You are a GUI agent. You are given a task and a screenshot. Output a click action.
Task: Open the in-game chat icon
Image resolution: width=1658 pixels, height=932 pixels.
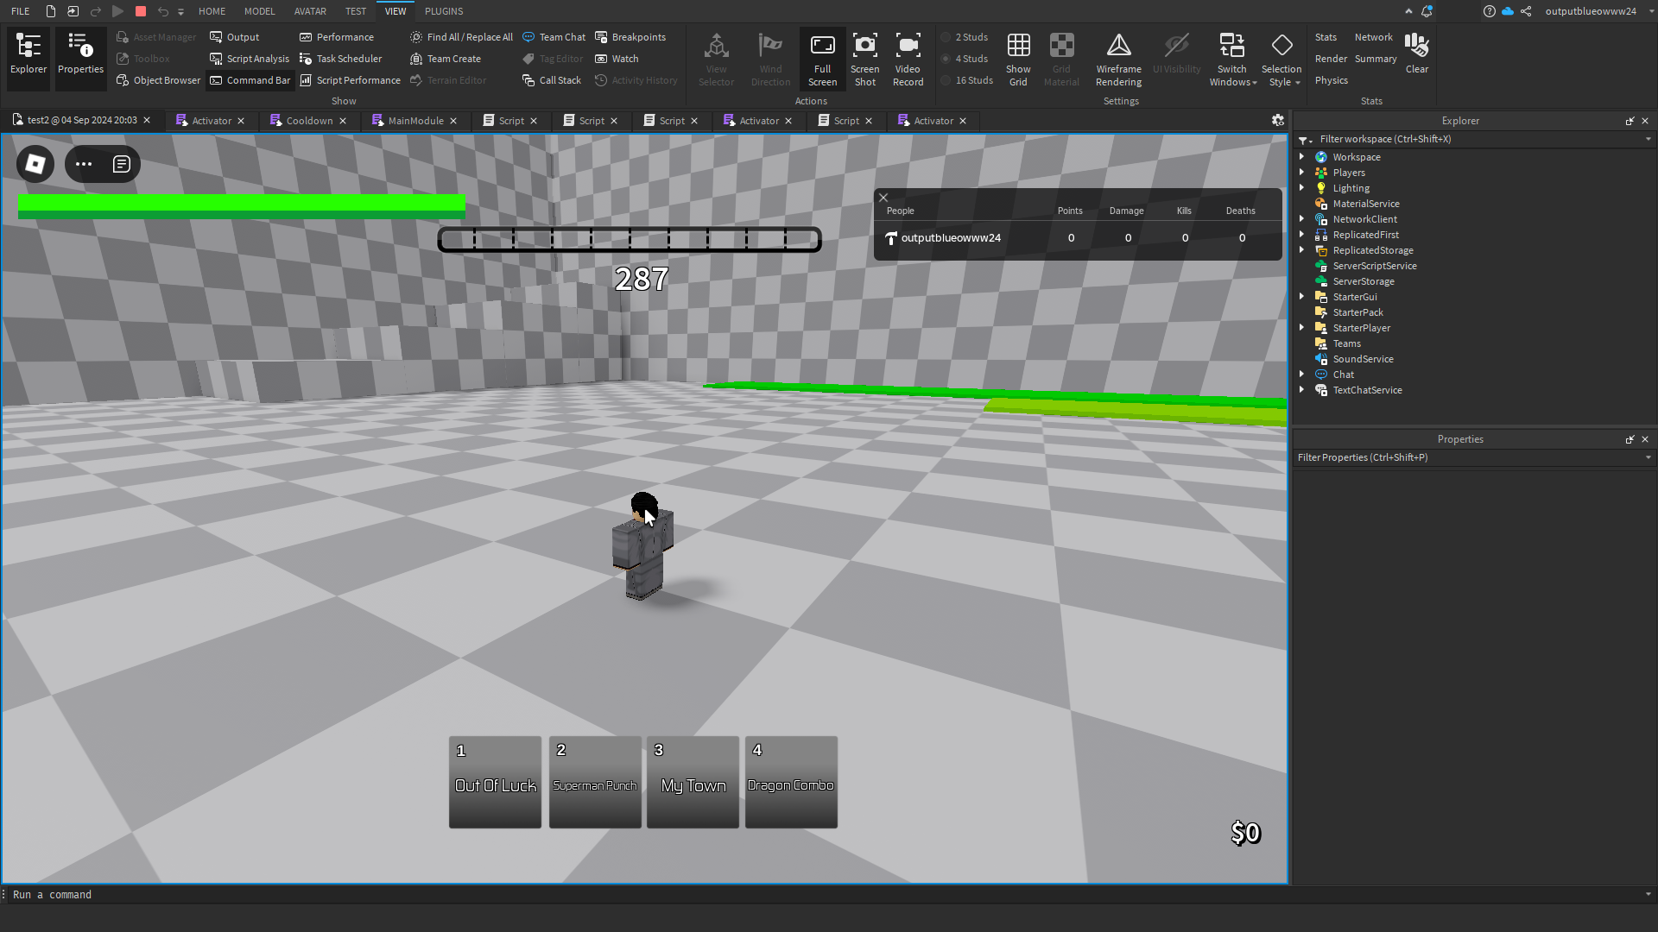[122, 164]
